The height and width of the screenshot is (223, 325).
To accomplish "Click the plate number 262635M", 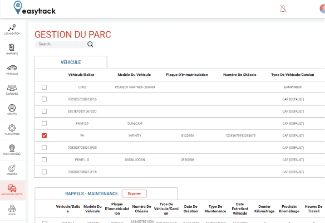I will (188, 159).
